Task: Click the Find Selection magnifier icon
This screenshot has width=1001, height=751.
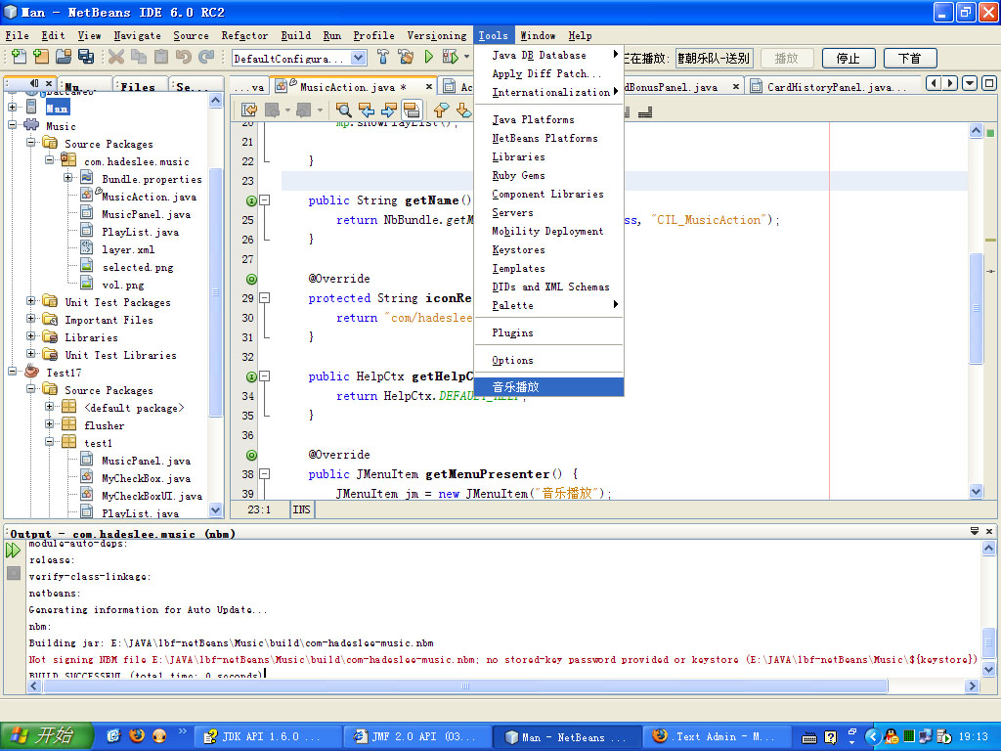Action: (x=343, y=110)
